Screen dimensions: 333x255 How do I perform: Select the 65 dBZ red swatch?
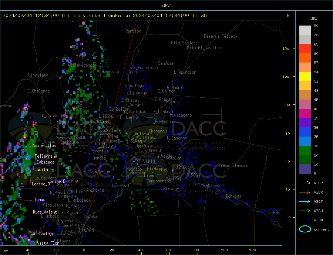coord(305,48)
